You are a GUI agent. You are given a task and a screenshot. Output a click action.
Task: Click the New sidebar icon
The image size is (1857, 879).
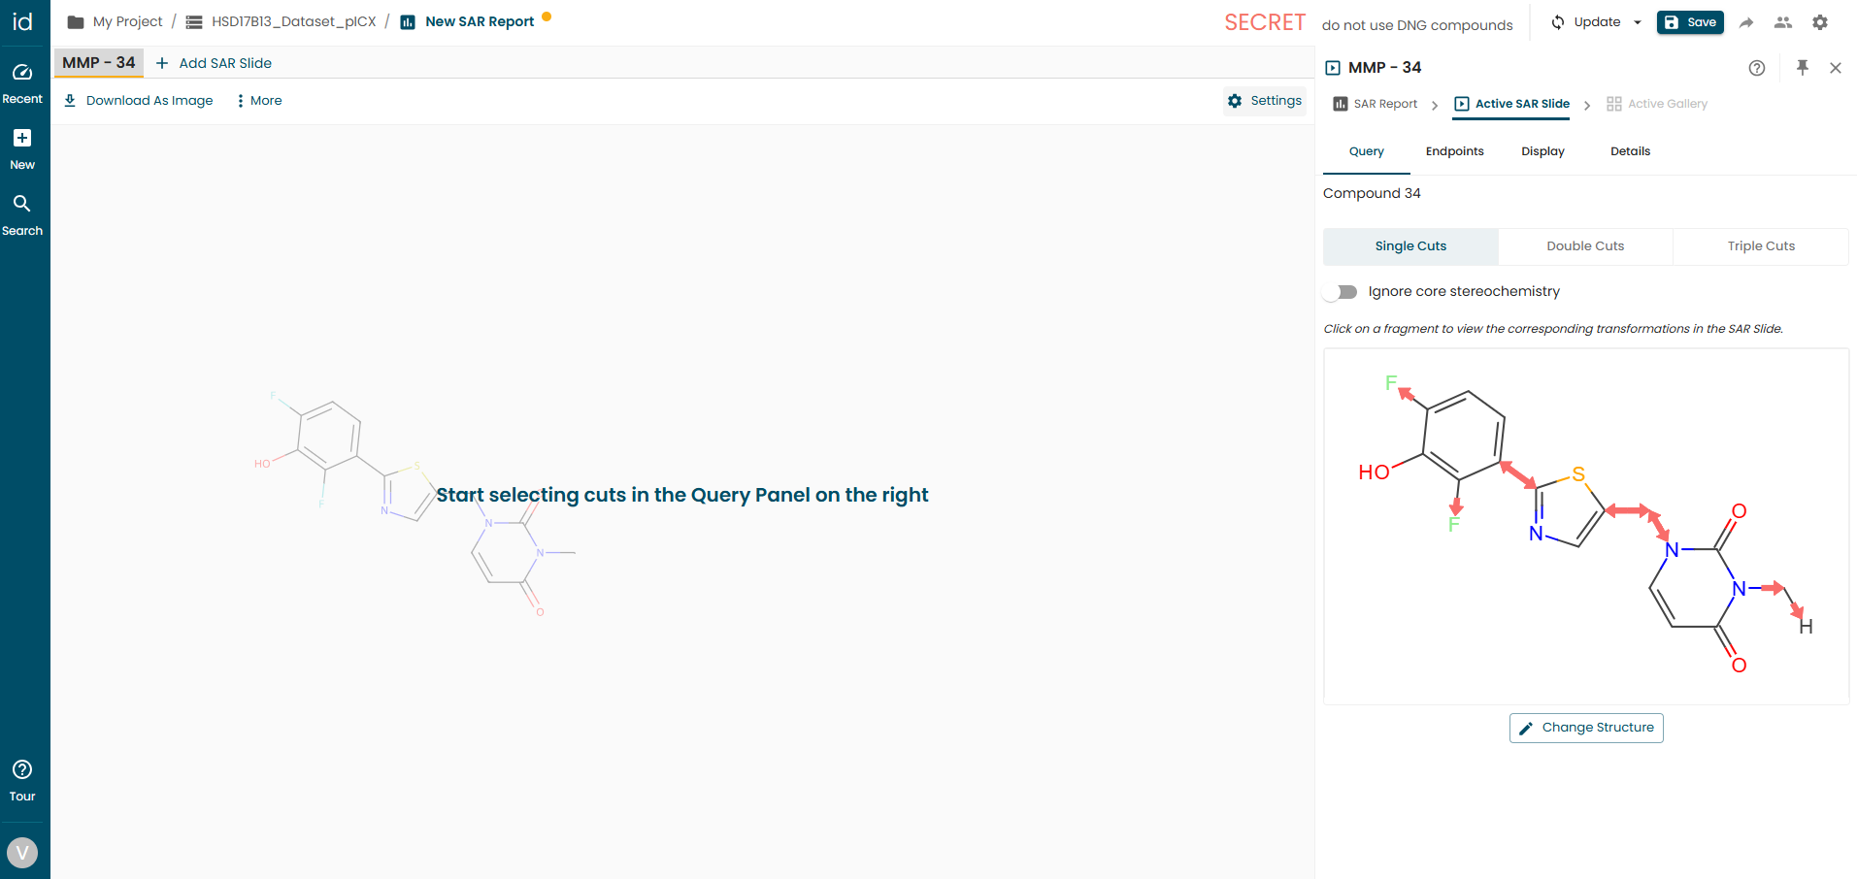point(22,138)
